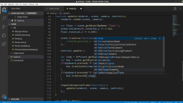Open the Extensions view icon
The image size is (183, 103).
coord(4,44)
